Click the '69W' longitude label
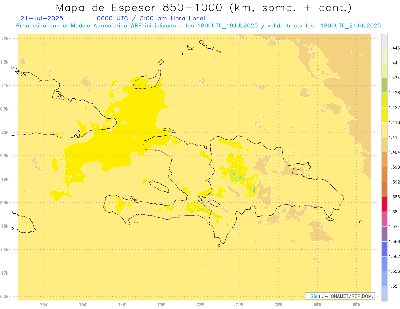Screen dimensions: 400x309 pyautogui.click(x=317, y=304)
